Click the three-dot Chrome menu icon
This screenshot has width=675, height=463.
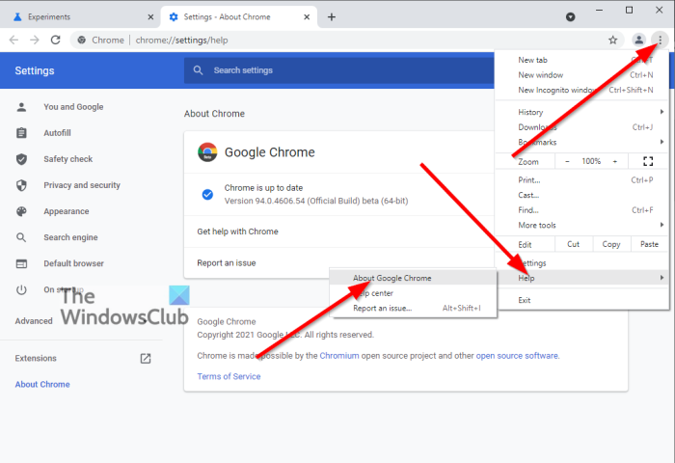tap(660, 40)
